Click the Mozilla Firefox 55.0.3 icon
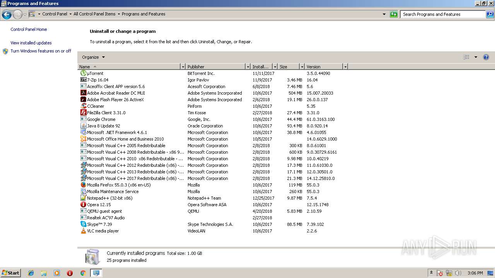 83,185
